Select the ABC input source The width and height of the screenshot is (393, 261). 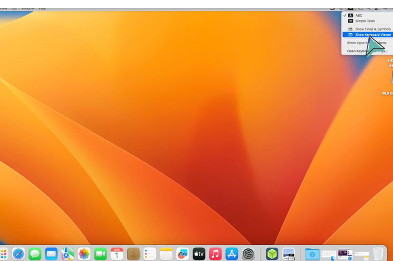367,16
